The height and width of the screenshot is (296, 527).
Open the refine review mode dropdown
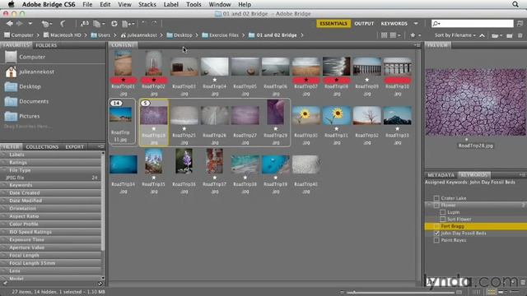99,24
